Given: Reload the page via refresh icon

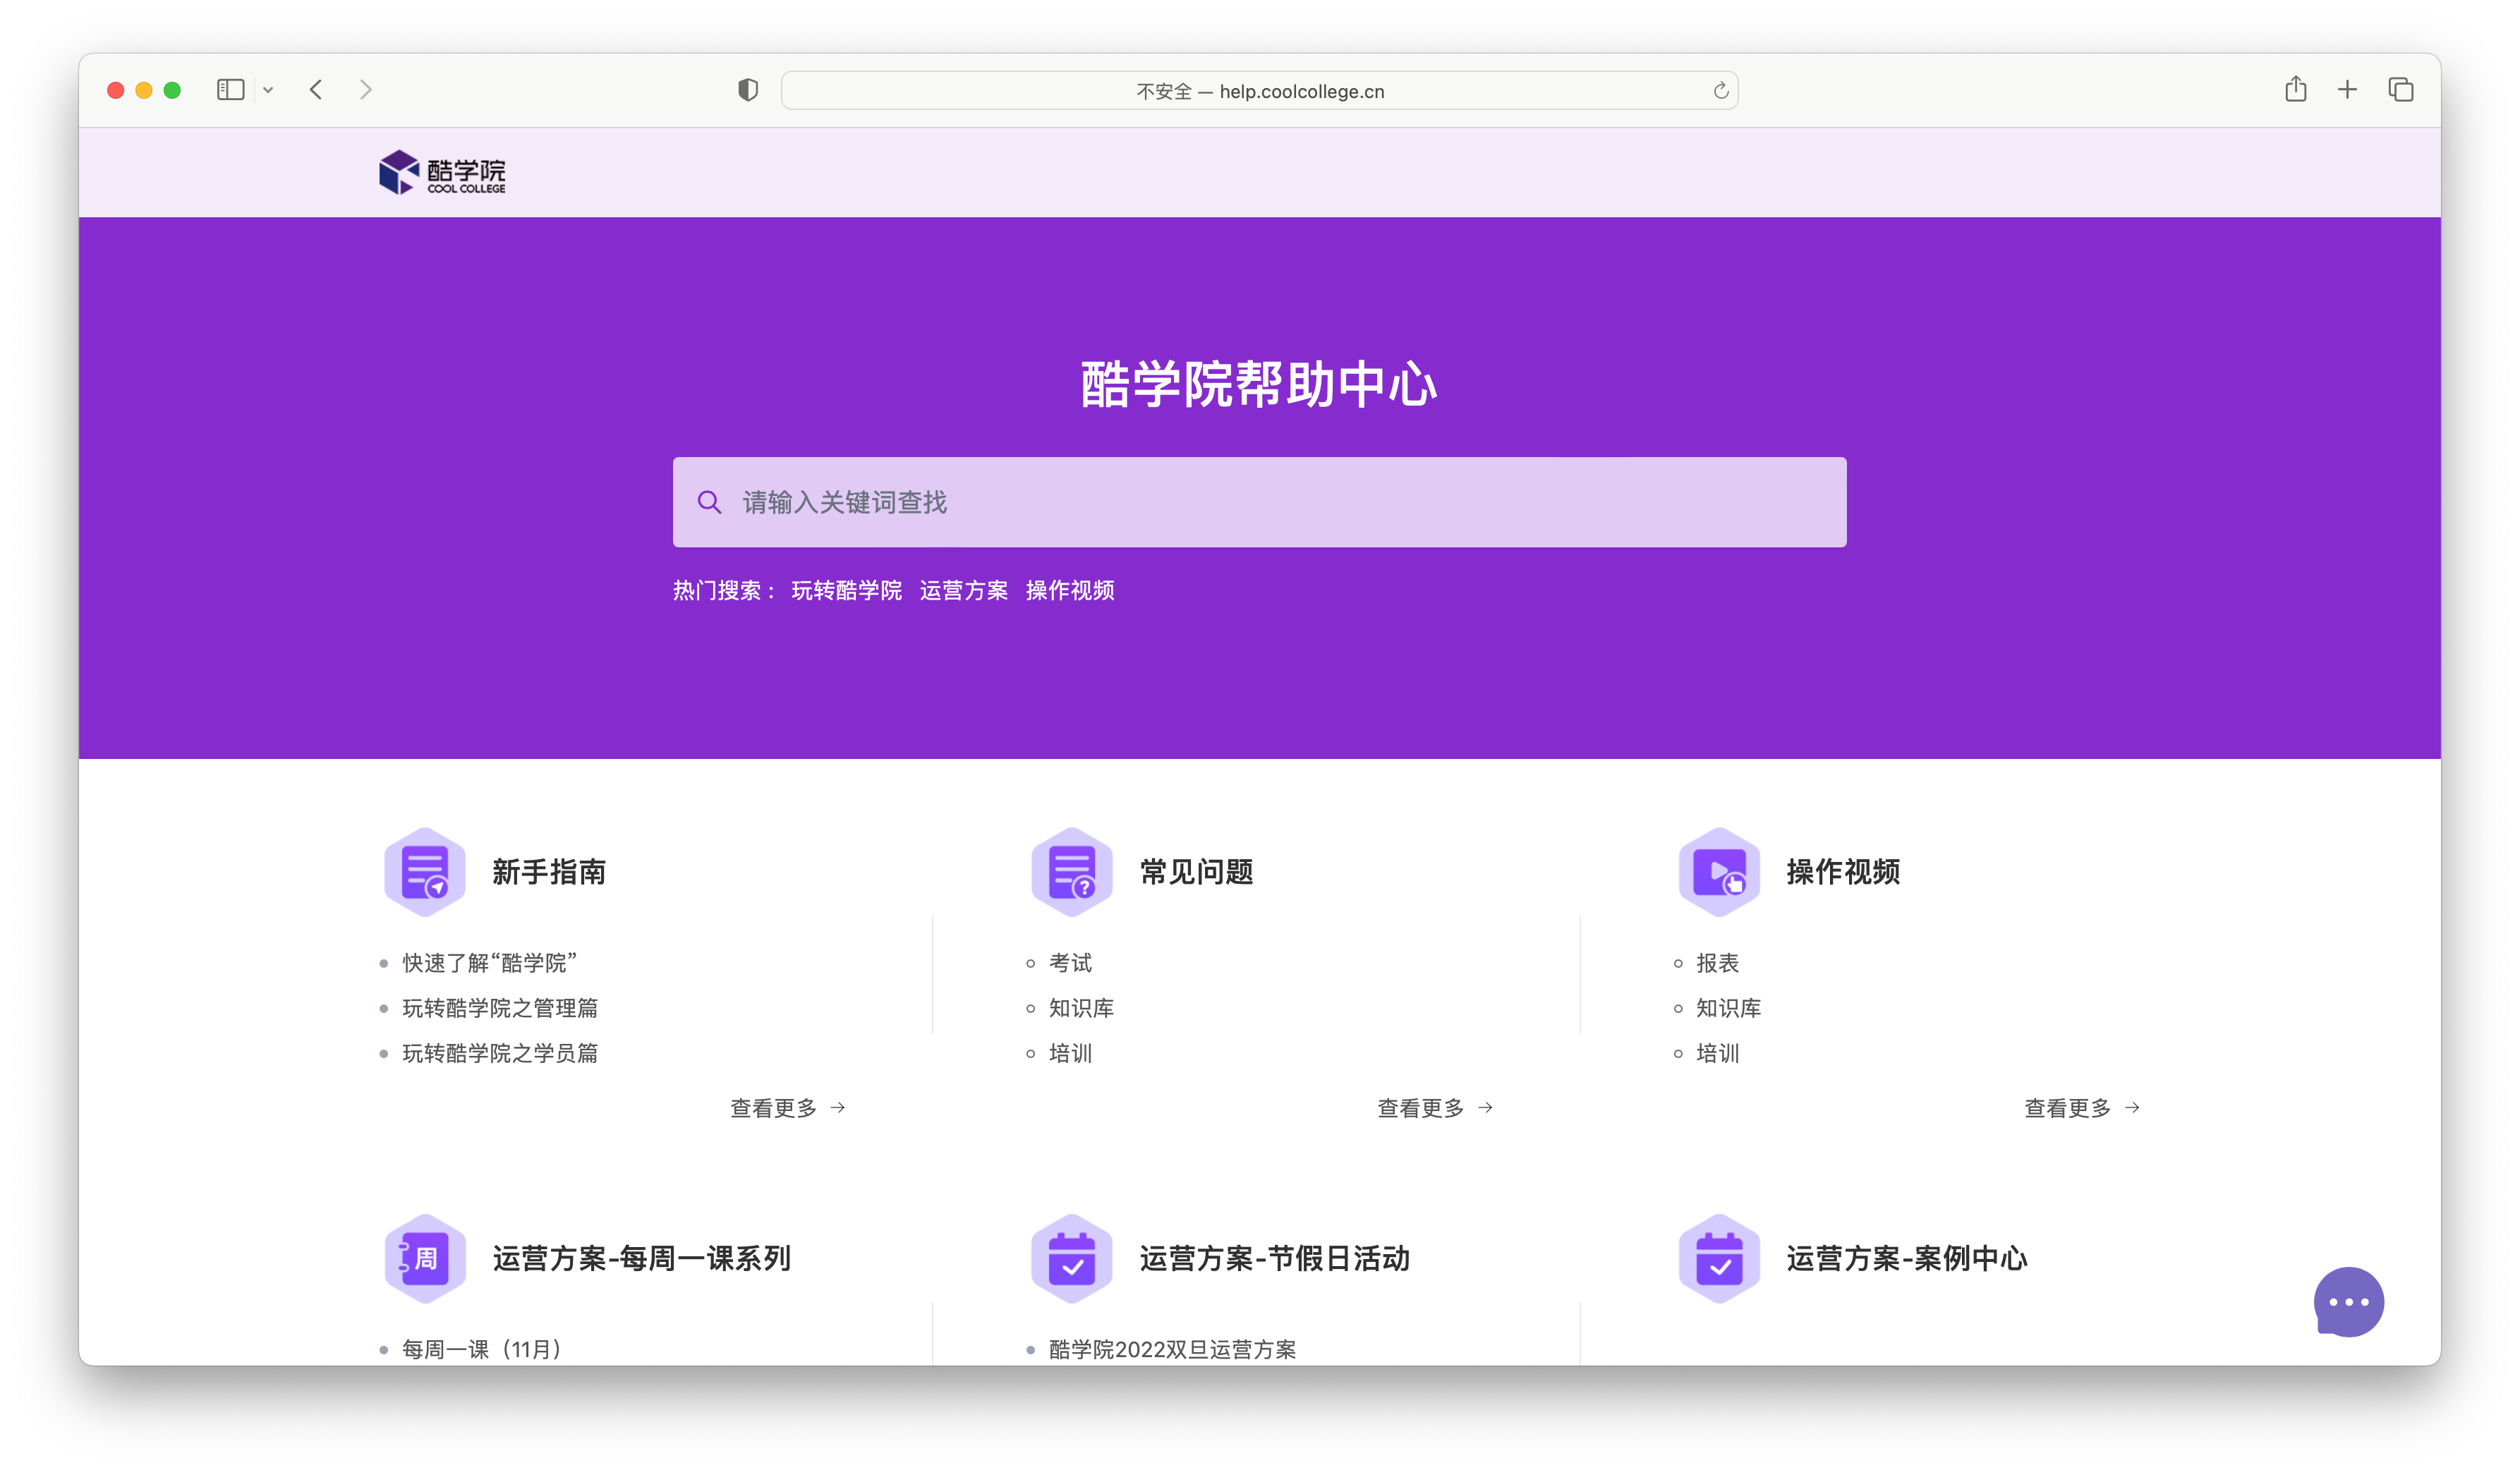Looking at the screenshot, I should [1720, 91].
